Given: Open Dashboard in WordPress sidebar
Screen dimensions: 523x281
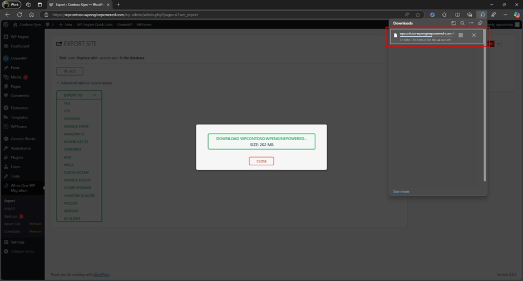Looking at the screenshot, I should tap(20, 46).
